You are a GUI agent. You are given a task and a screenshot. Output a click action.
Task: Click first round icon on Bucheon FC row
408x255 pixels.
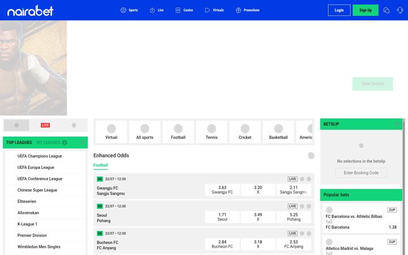coord(302,233)
